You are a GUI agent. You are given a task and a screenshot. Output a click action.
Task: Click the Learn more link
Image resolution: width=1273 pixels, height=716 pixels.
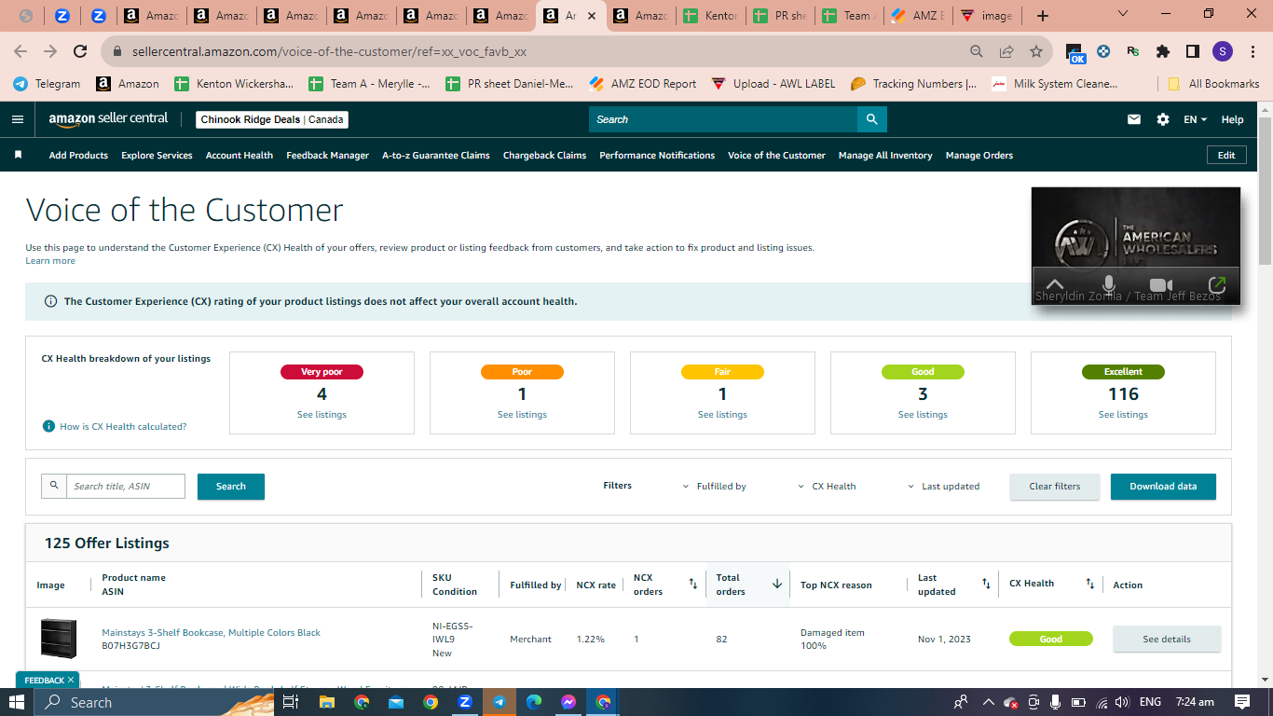50,261
